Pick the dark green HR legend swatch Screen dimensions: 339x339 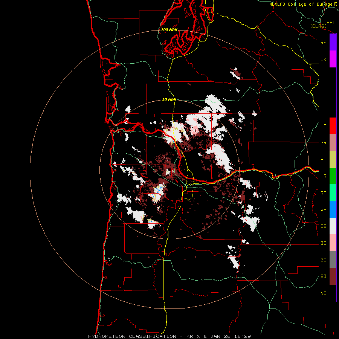point(333,176)
